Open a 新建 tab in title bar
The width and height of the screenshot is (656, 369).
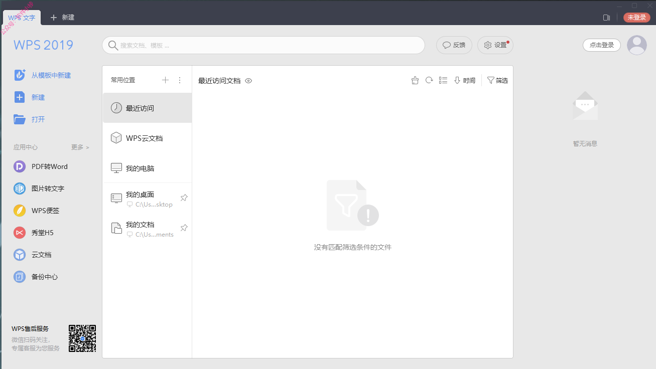62,18
